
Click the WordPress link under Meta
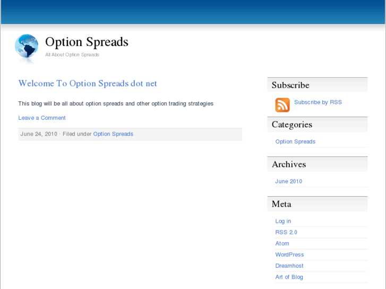click(289, 255)
